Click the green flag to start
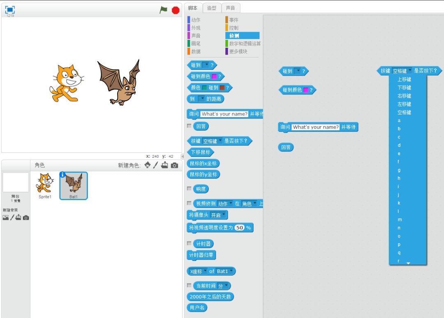Viewport: 444px width, 318px height. [163, 10]
